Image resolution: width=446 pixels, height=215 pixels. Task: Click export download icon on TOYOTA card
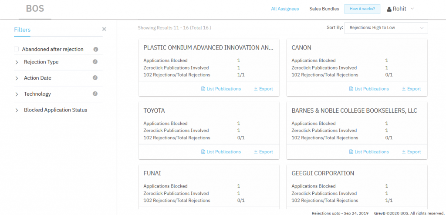coord(256,152)
